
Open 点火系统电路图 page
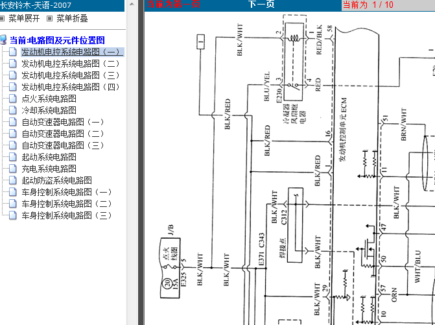(49, 99)
